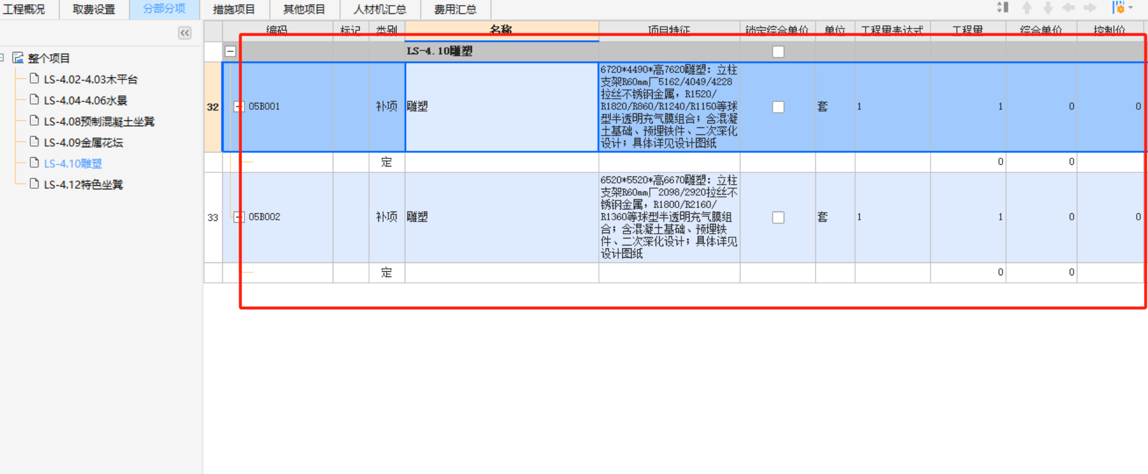
Task: Select LS-4.10雕塑 tree node
Action: click(73, 163)
